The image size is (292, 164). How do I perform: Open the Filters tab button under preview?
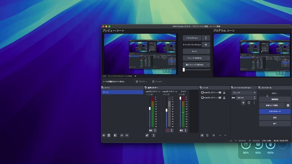(157, 82)
